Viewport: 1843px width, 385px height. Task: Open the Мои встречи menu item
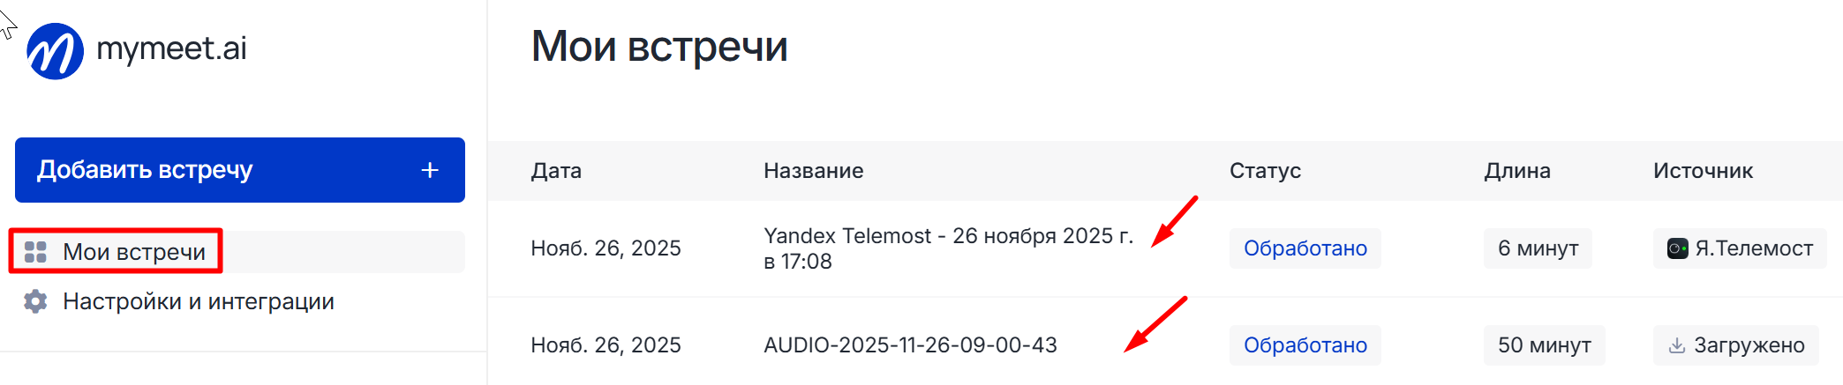pyautogui.click(x=134, y=252)
